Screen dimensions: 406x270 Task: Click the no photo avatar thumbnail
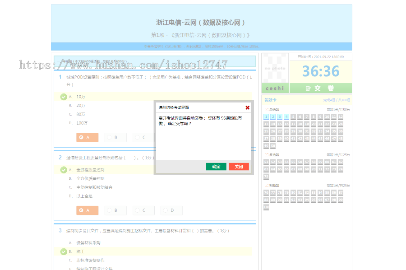pos(275,69)
